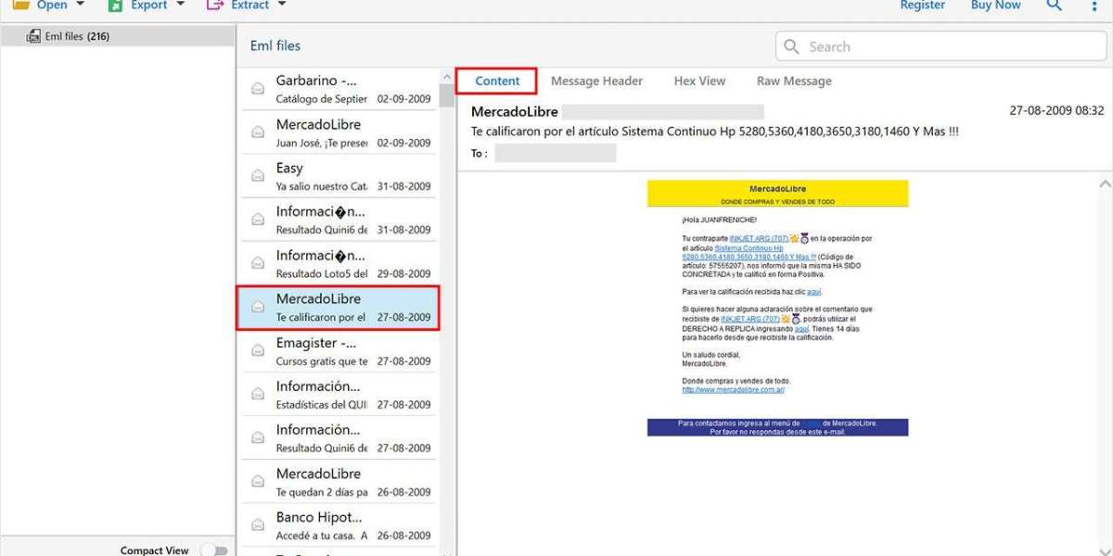1113x556 pixels.
Task: Expand the Export dropdown arrow
Action: (180, 5)
